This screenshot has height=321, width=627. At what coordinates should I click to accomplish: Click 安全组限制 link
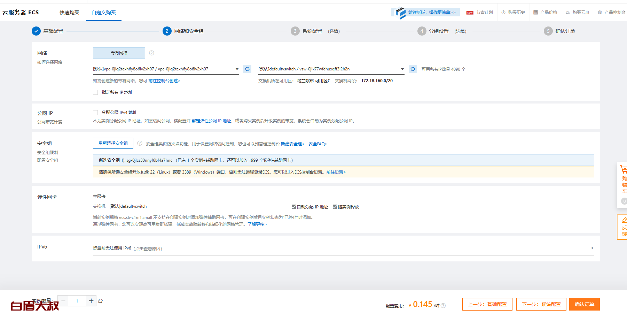pyautogui.click(x=48, y=153)
